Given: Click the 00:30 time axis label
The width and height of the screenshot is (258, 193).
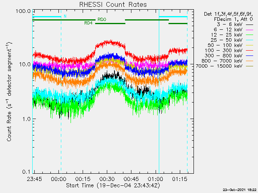Looking at the screenshot, I should coord(107,179).
